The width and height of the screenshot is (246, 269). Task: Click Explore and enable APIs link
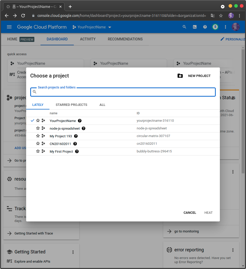click(x=32, y=261)
